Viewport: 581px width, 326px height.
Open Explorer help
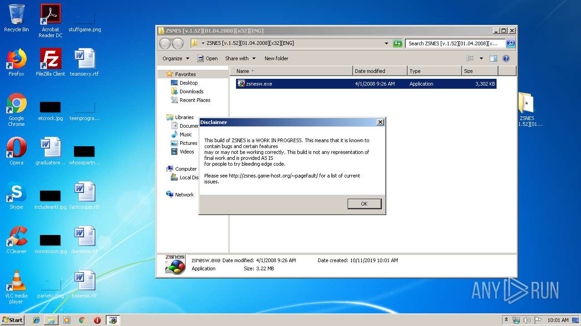pos(506,58)
